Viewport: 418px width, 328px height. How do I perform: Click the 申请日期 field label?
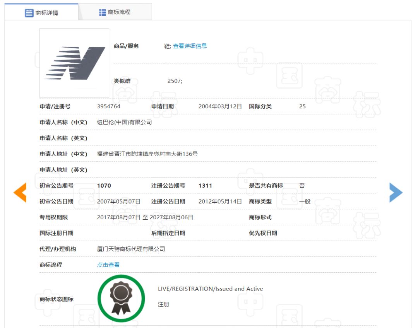point(162,106)
